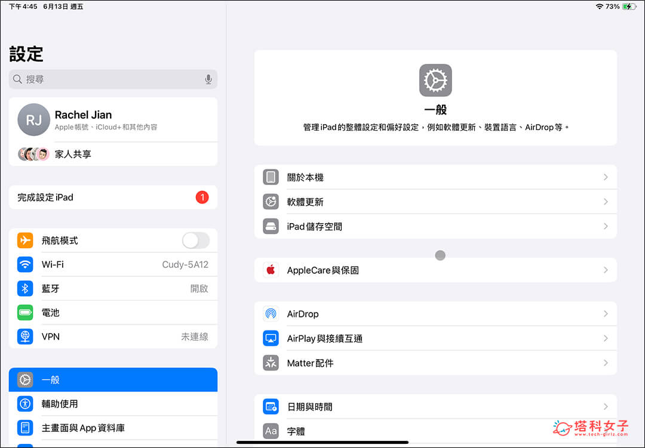The height and width of the screenshot is (448, 645).
Task: Toggle the 飛航模式 switch on
Action: click(196, 240)
